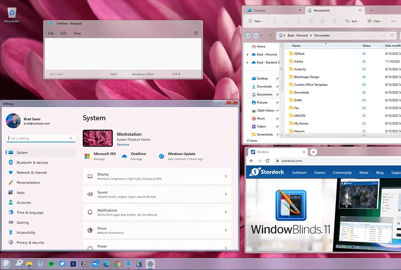Screen dimensions: 401x270
Task: Click Stardock browser address bar
Action: coord(337,161)
